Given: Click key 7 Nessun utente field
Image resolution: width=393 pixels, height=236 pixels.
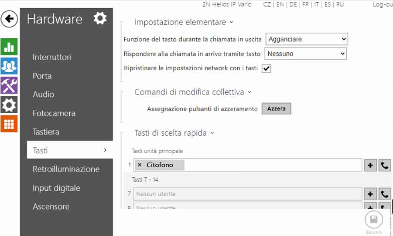Looking at the screenshot, I should [248, 194].
